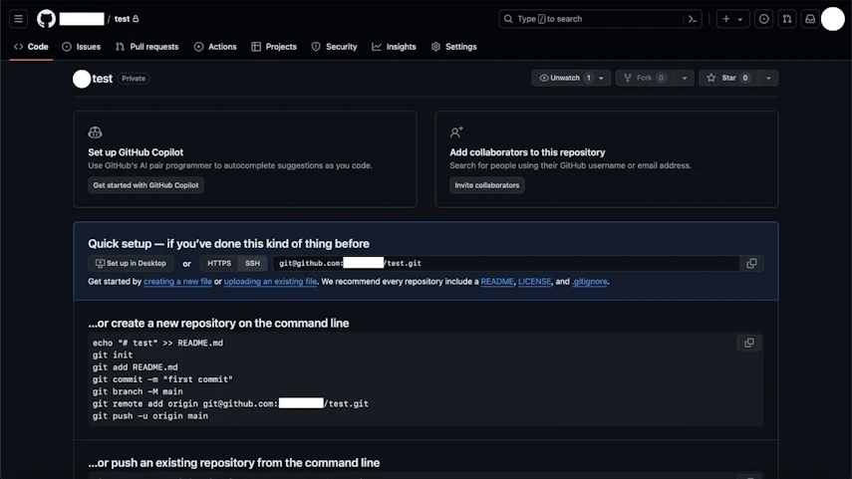Click the 'git add README.md' line
The width and height of the screenshot is (852, 479).
(135, 367)
